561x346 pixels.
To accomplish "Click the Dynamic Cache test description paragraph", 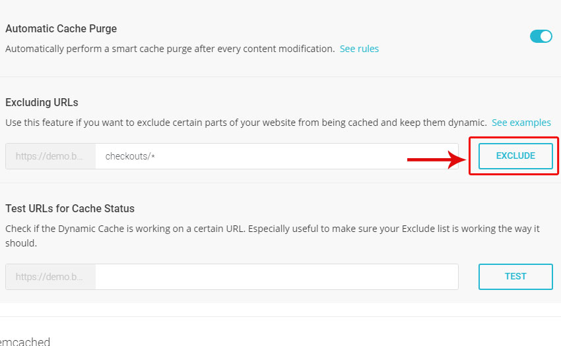I will (273, 236).
